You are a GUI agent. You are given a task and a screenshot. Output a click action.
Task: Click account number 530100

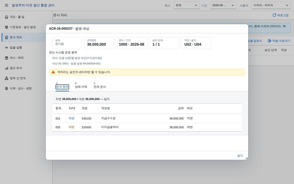click(86, 118)
